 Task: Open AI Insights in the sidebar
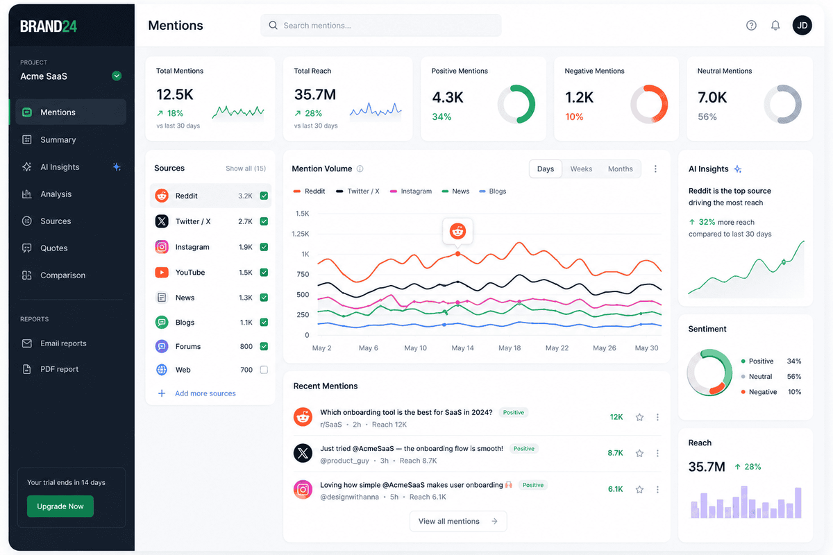71,167
